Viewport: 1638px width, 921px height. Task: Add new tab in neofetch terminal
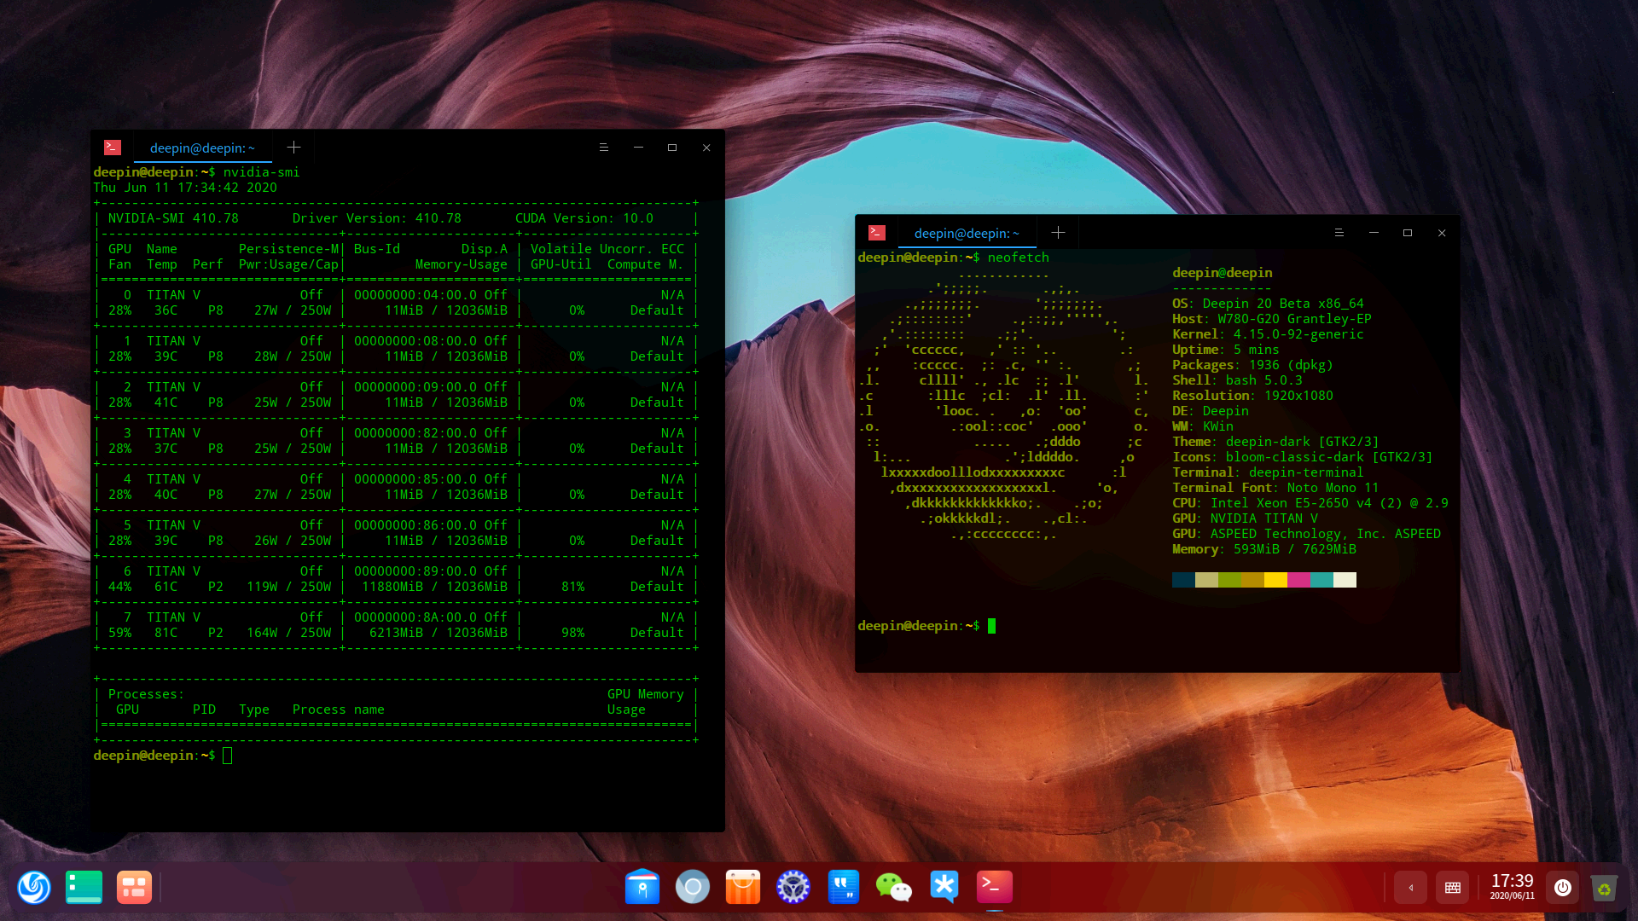(x=1058, y=233)
